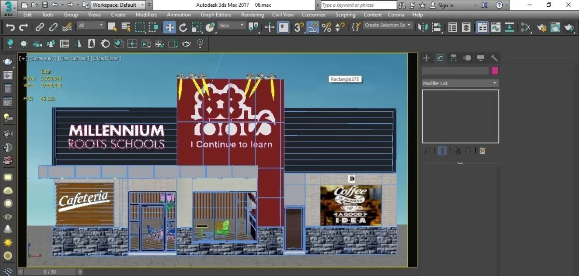Open the viewport [+] general menu
The height and width of the screenshot is (276, 579).
click(23, 58)
